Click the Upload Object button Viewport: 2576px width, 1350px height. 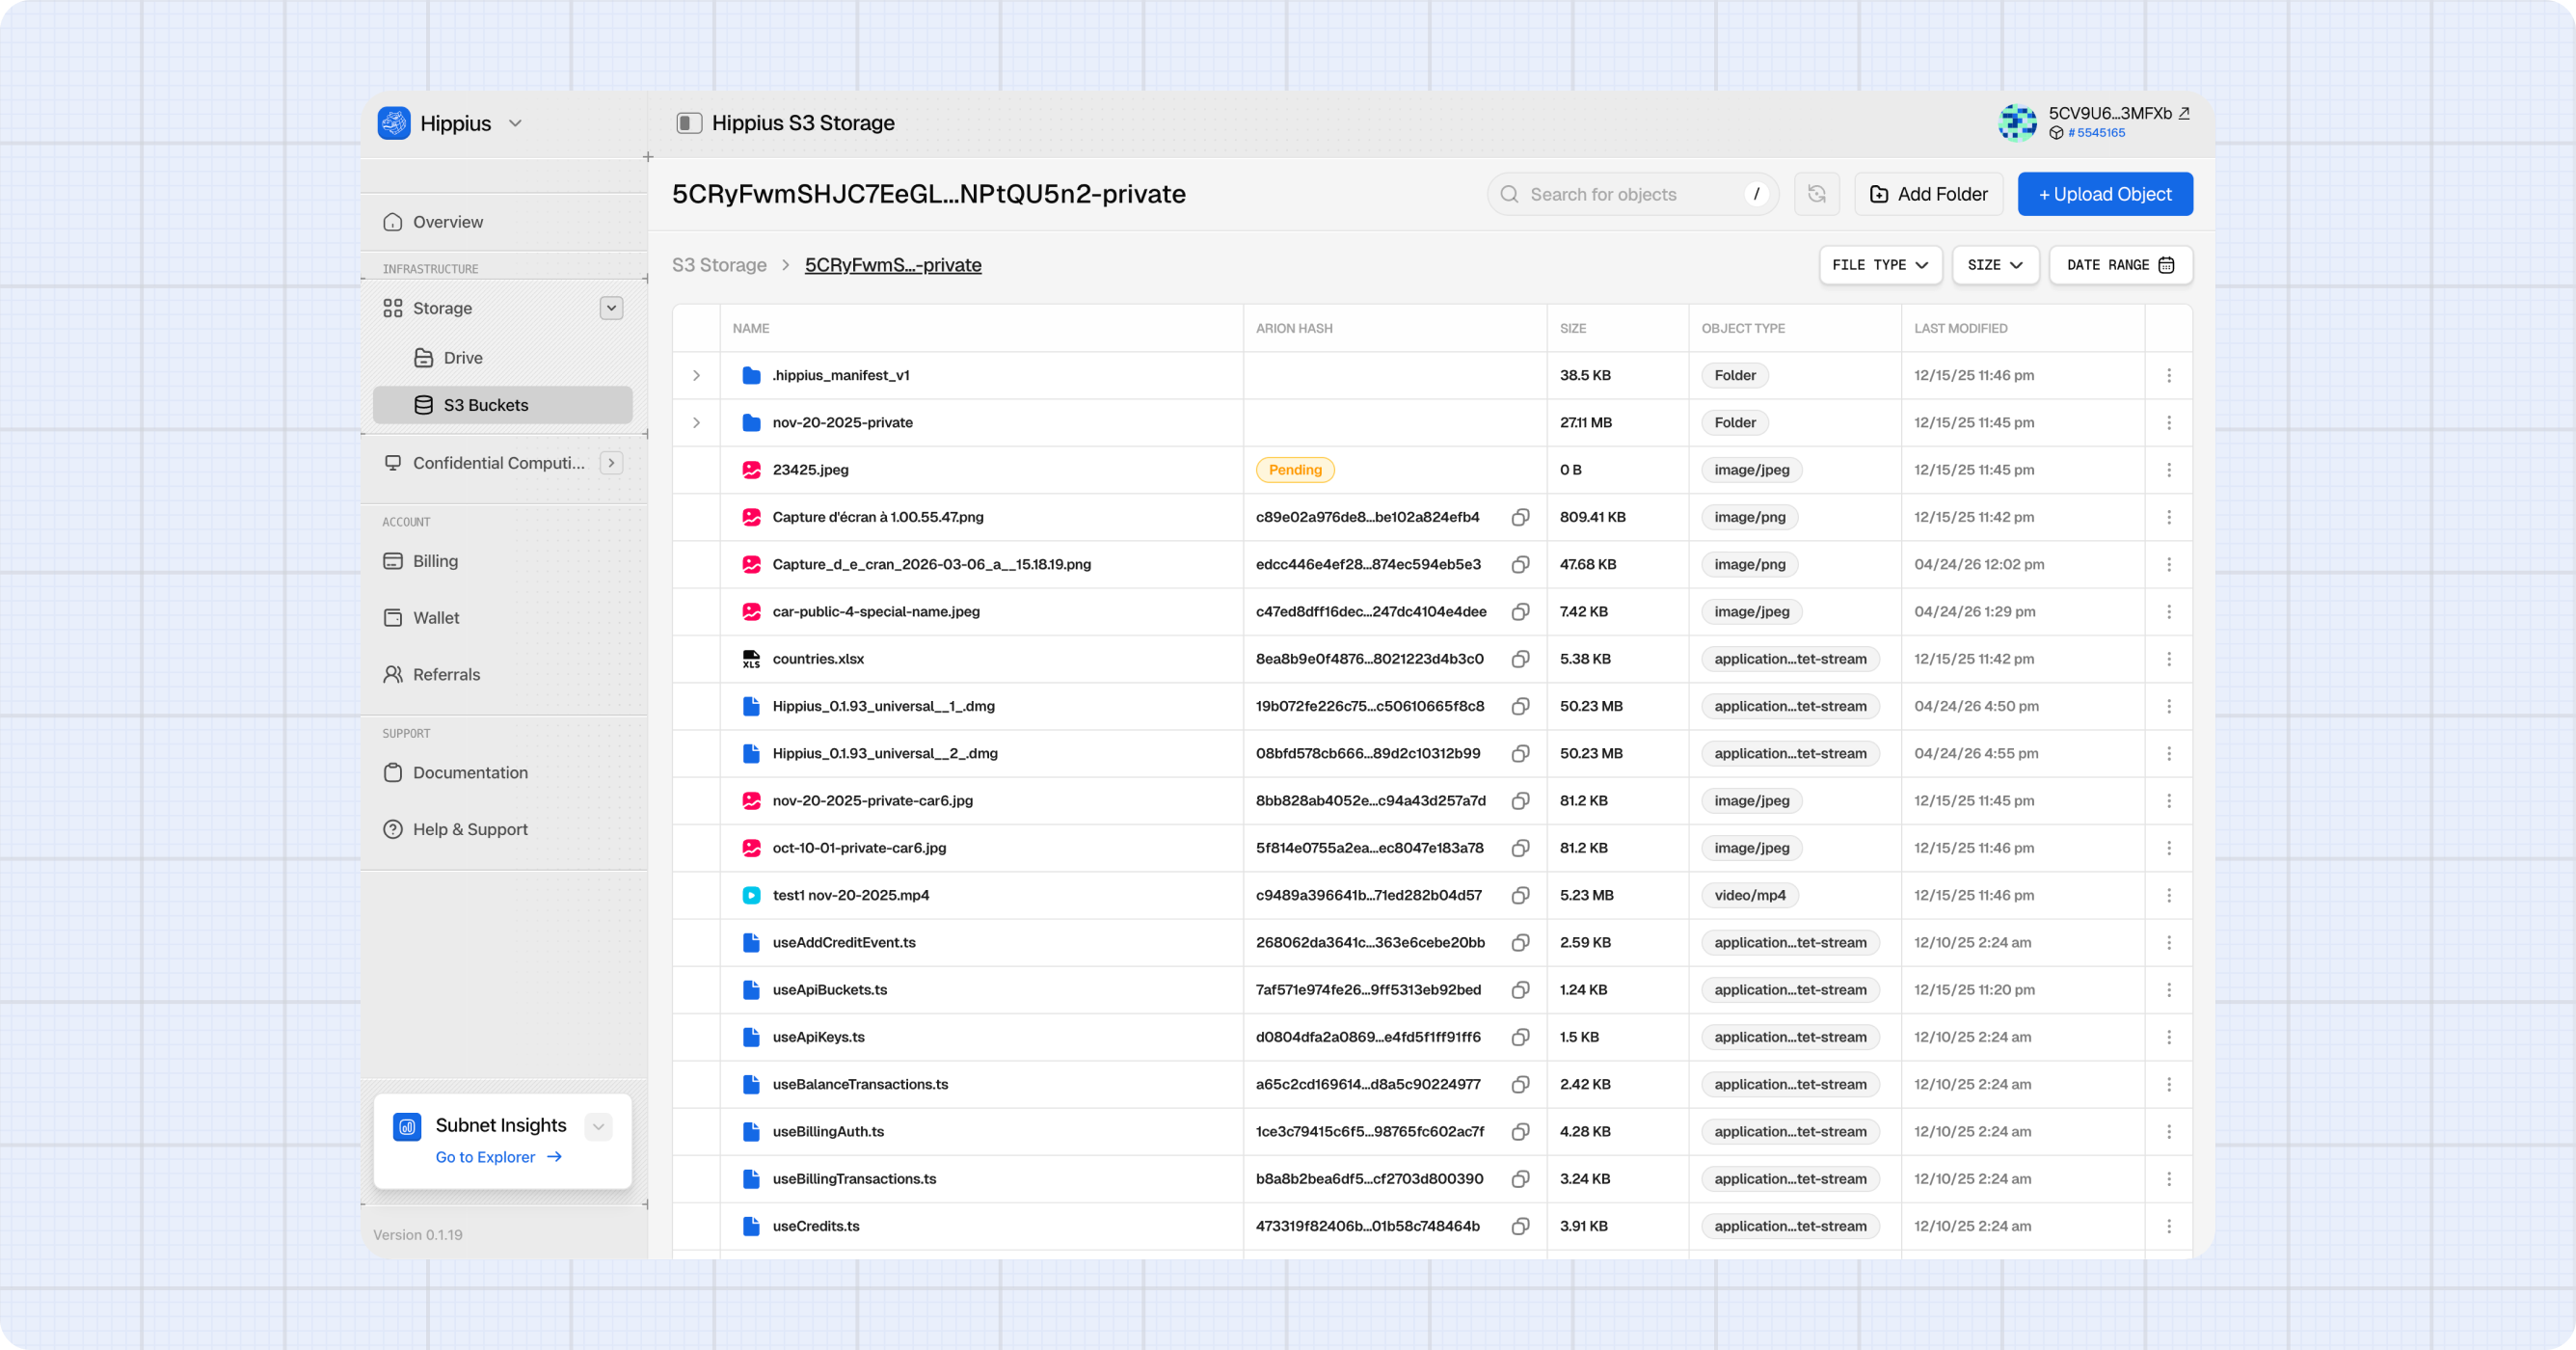tap(2105, 194)
